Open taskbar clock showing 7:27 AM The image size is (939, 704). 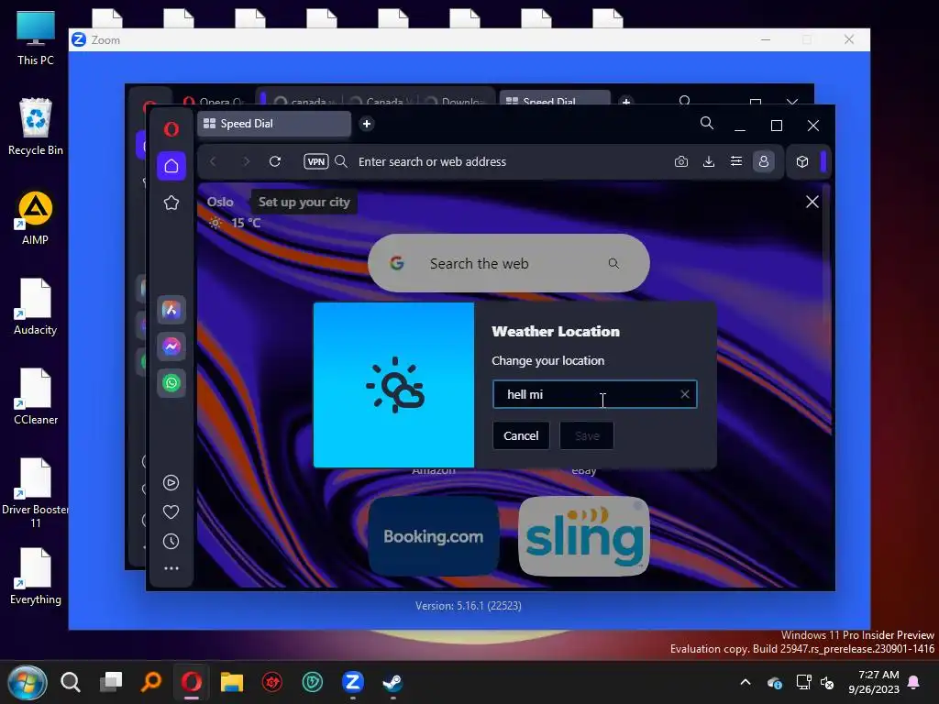pyautogui.click(x=874, y=682)
